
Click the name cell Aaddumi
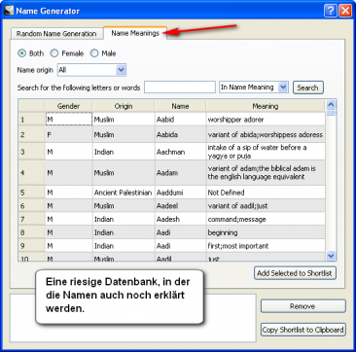[180, 193]
